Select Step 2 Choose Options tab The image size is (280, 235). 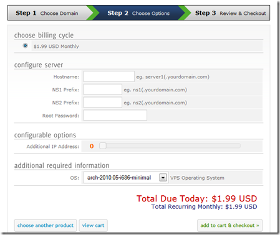[138, 13]
